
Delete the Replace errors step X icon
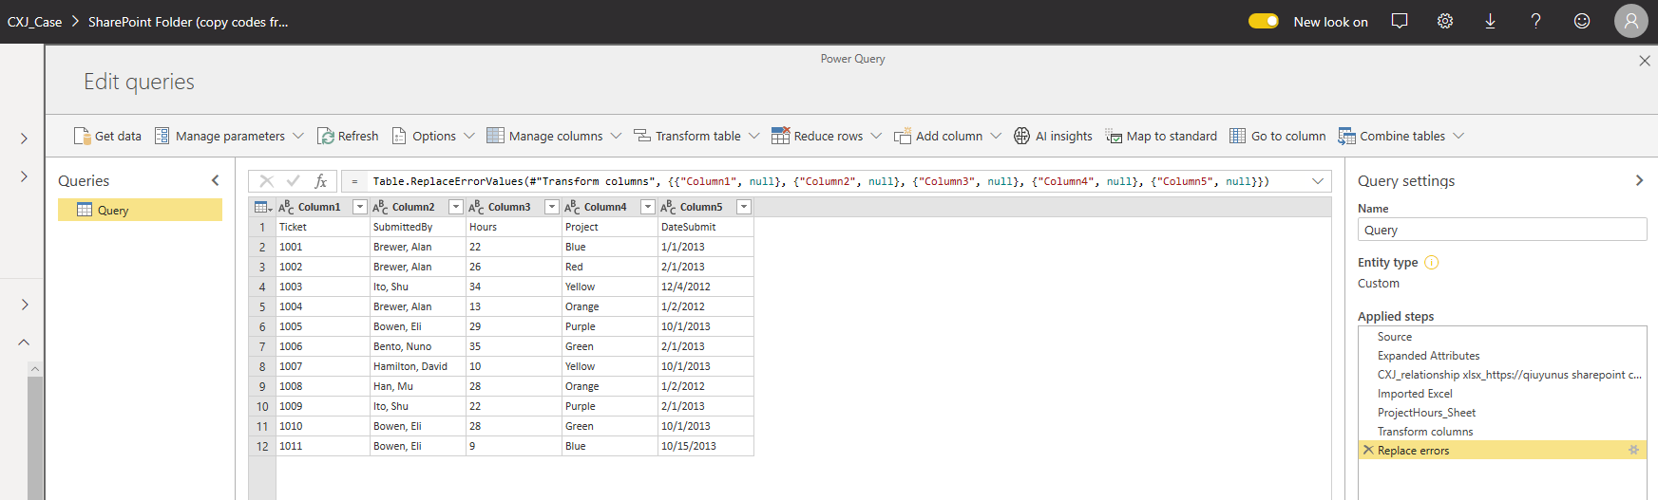tap(1368, 450)
